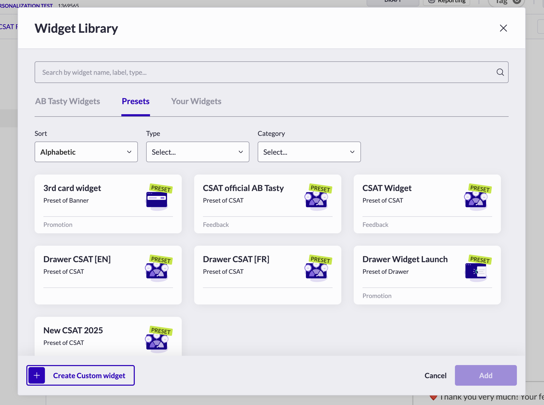Open the Type filter dropdown
The width and height of the screenshot is (544, 405).
pyautogui.click(x=198, y=152)
